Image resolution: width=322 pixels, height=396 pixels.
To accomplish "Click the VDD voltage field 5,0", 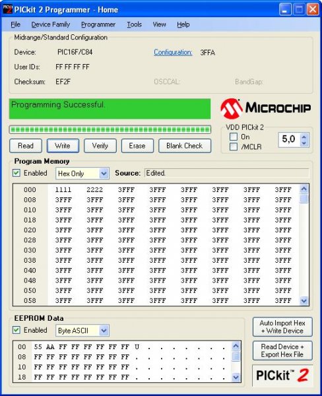I will tap(289, 139).
